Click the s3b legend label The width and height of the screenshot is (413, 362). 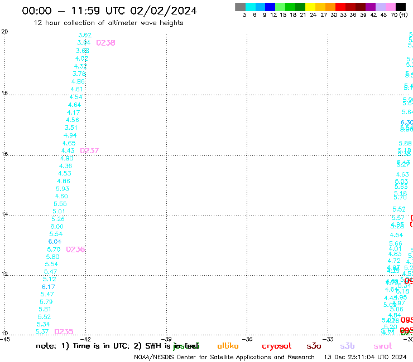tap(347, 346)
